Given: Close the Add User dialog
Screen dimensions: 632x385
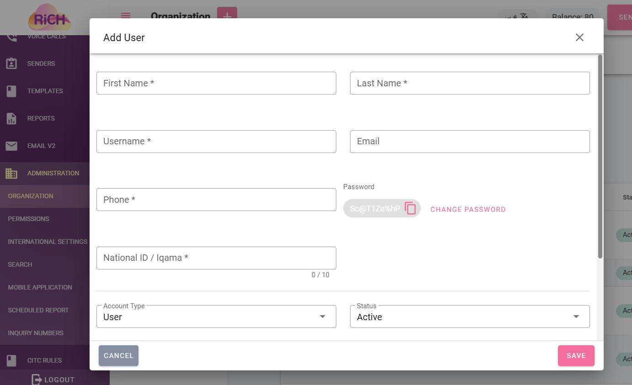Looking at the screenshot, I should tap(579, 37).
